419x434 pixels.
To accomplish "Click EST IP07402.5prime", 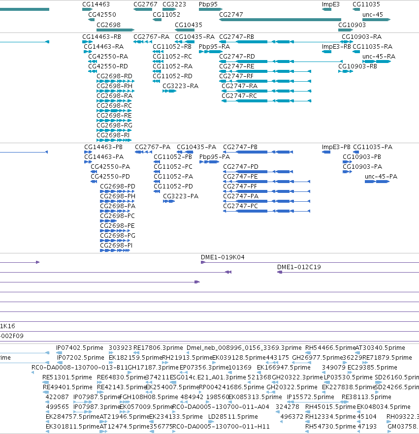I will (79, 348).
